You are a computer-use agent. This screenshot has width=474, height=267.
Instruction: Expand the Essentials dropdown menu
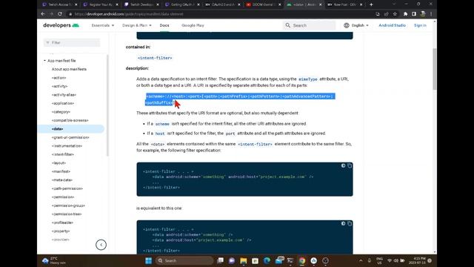tap(103, 25)
